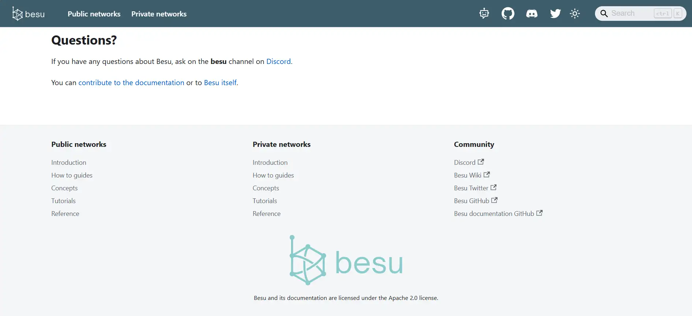
Task: Open the Discord icon in header
Action: click(x=532, y=14)
